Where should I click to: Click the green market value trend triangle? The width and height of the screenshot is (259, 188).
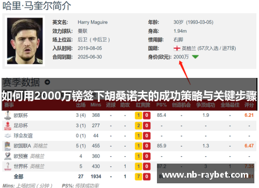click(195, 57)
